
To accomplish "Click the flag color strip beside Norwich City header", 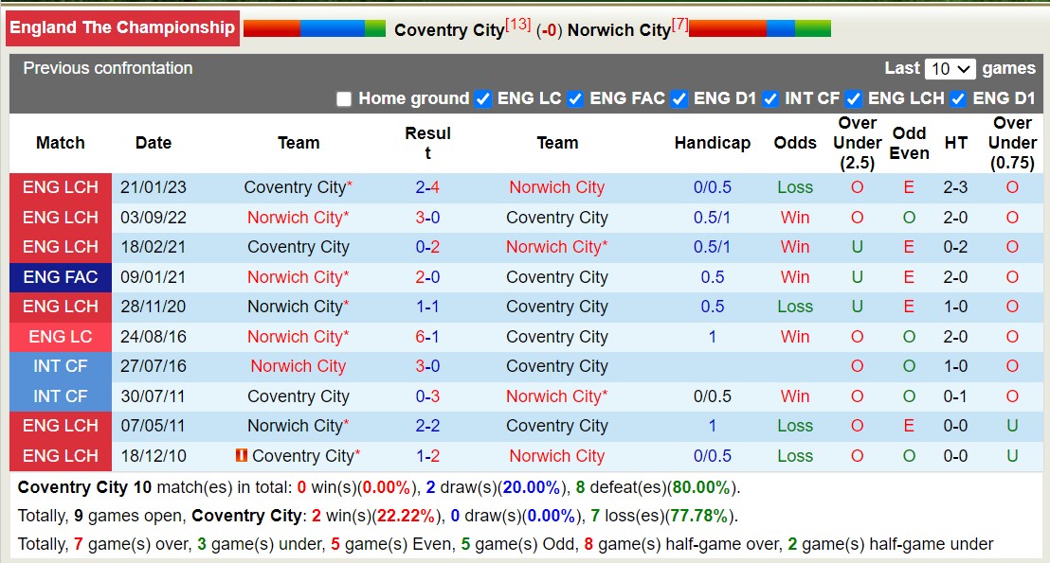I will click(x=760, y=28).
